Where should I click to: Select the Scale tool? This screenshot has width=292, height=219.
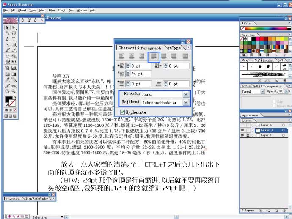(x=14, y=56)
